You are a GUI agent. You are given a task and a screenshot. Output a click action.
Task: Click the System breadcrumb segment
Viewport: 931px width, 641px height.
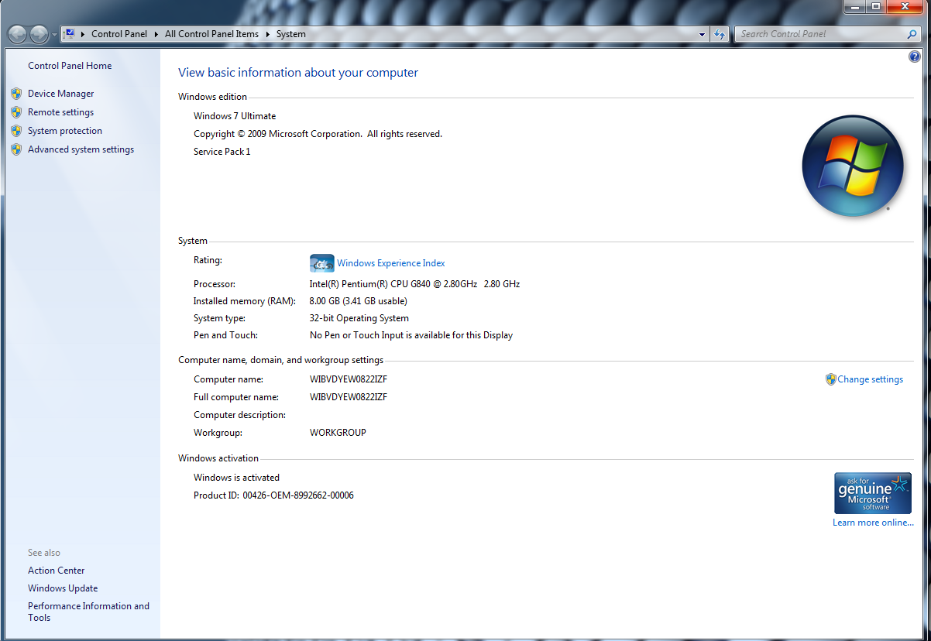pos(291,34)
